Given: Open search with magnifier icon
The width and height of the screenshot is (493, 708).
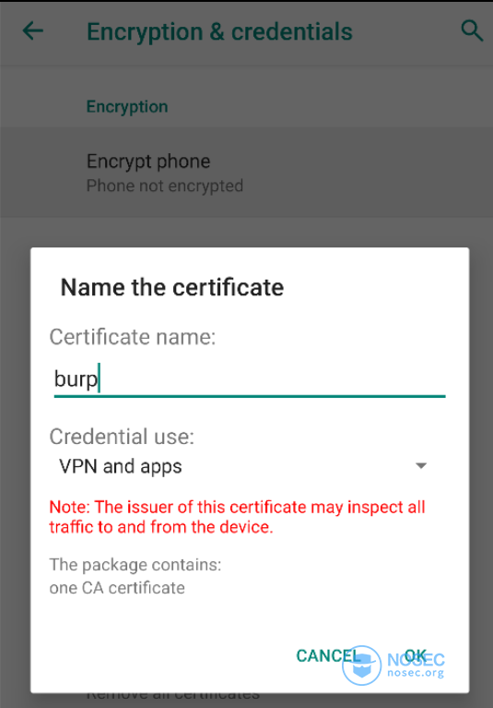Looking at the screenshot, I should 472,30.
